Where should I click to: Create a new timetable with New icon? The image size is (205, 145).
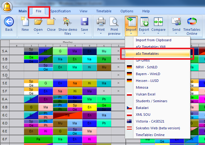point(25,22)
